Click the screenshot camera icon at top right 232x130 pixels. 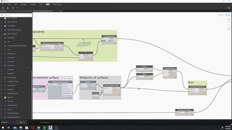click(228, 8)
